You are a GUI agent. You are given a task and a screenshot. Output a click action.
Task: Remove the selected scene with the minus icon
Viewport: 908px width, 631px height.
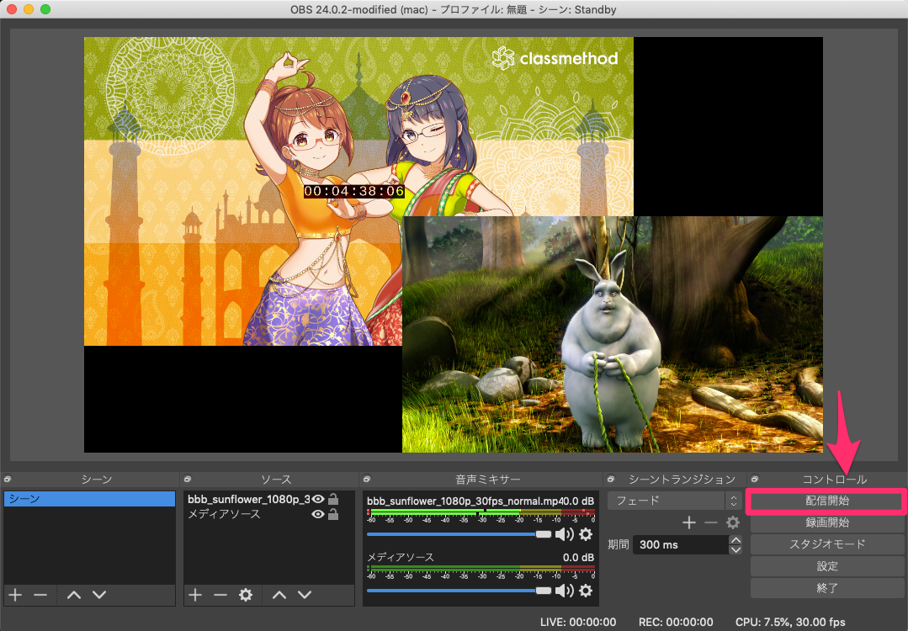tap(40, 595)
